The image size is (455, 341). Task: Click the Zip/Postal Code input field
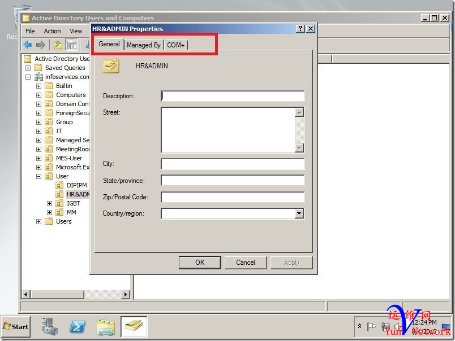coord(233,197)
